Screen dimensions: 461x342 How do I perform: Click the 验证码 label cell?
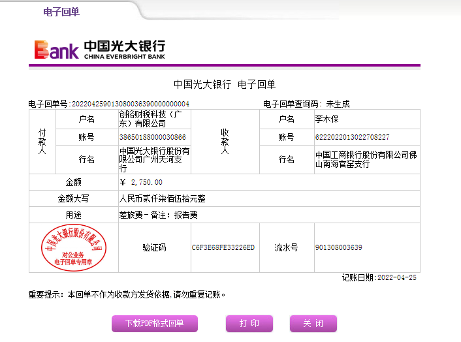pos(154,247)
